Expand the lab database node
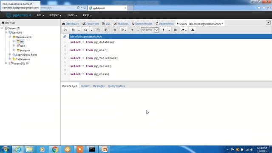Viewport: 272px width, 153px height. coord(14,41)
